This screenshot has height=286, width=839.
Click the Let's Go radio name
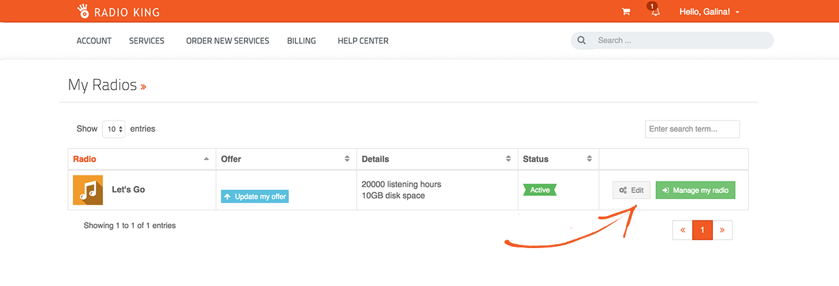(129, 190)
